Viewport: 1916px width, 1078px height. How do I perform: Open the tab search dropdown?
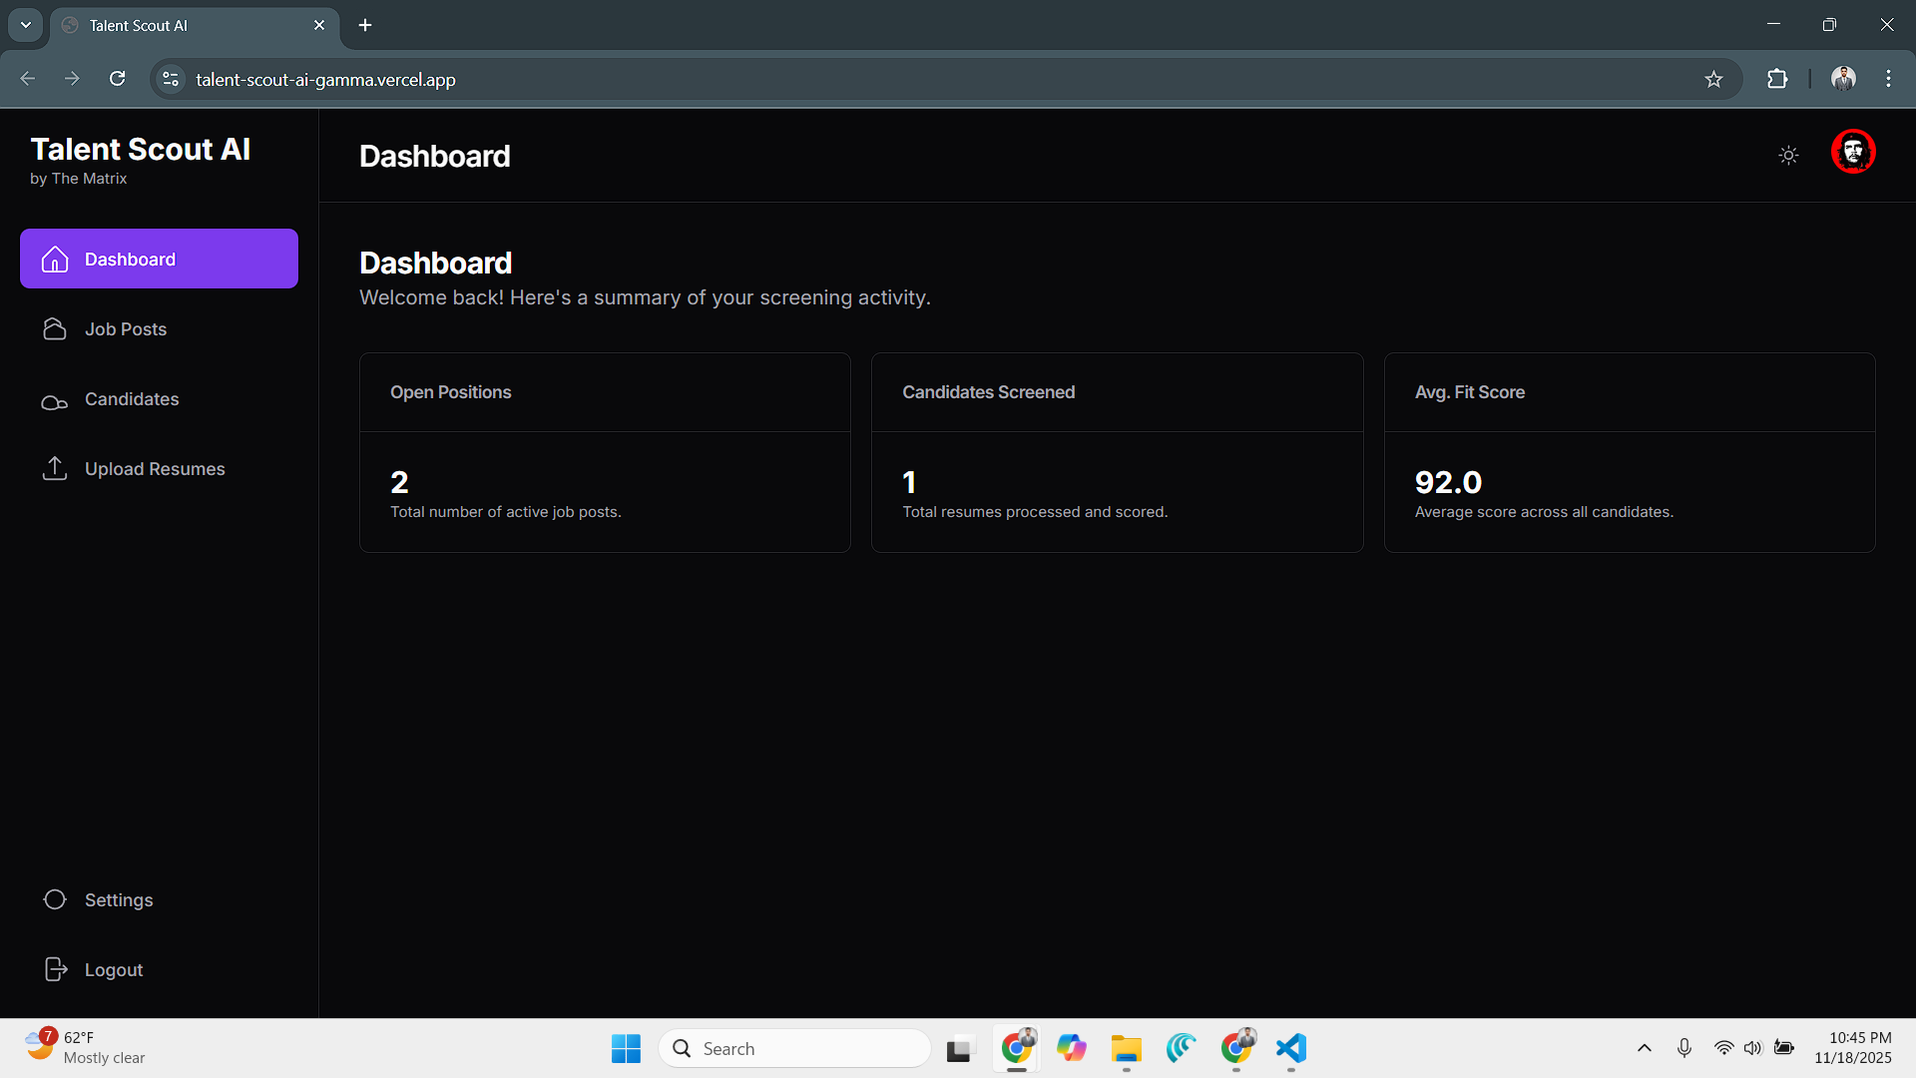click(25, 24)
